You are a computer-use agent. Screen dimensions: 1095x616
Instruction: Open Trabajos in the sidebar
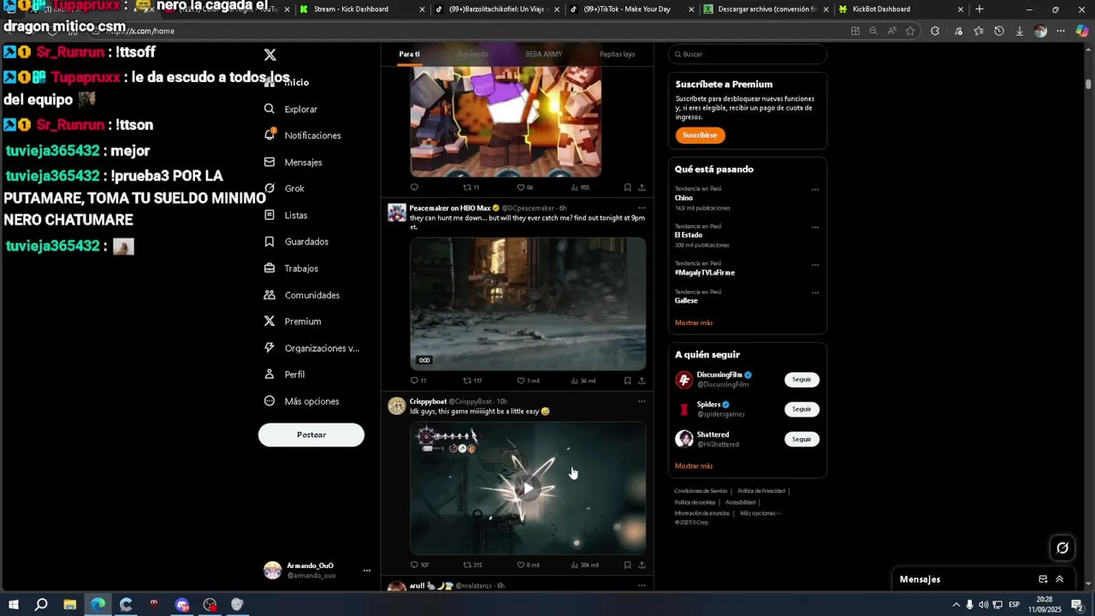click(x=291, y=268)
